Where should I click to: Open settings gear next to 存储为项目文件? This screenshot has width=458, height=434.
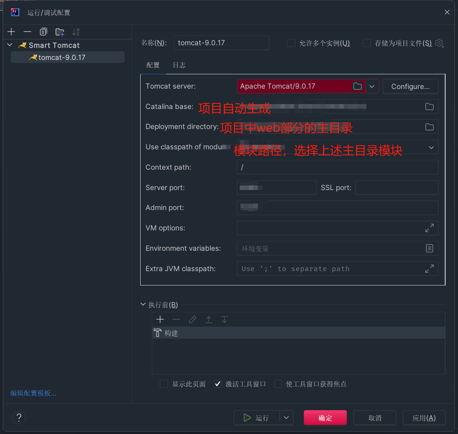(439, 43)
